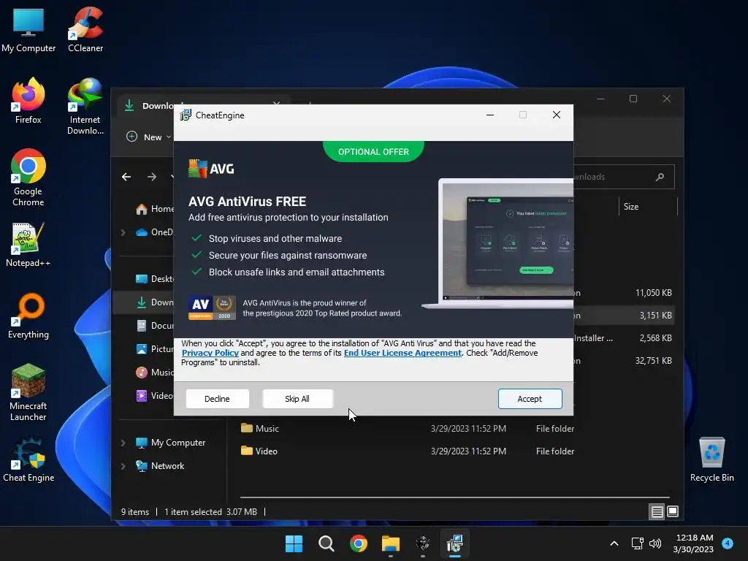
Task: Open the volume tray icon
Action: tap(655, 543)
